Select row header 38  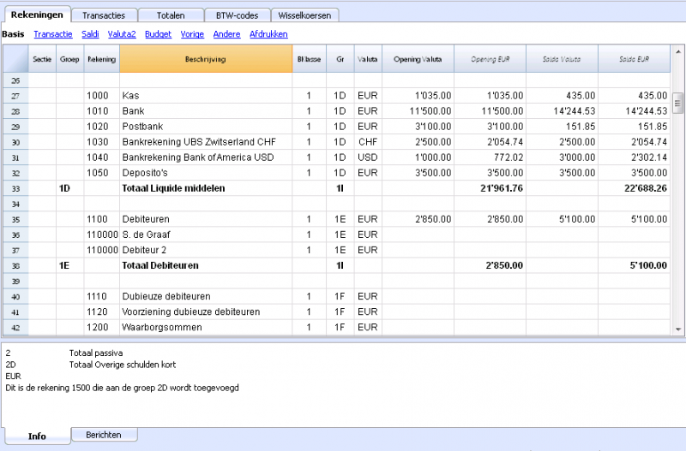(15, 266)
